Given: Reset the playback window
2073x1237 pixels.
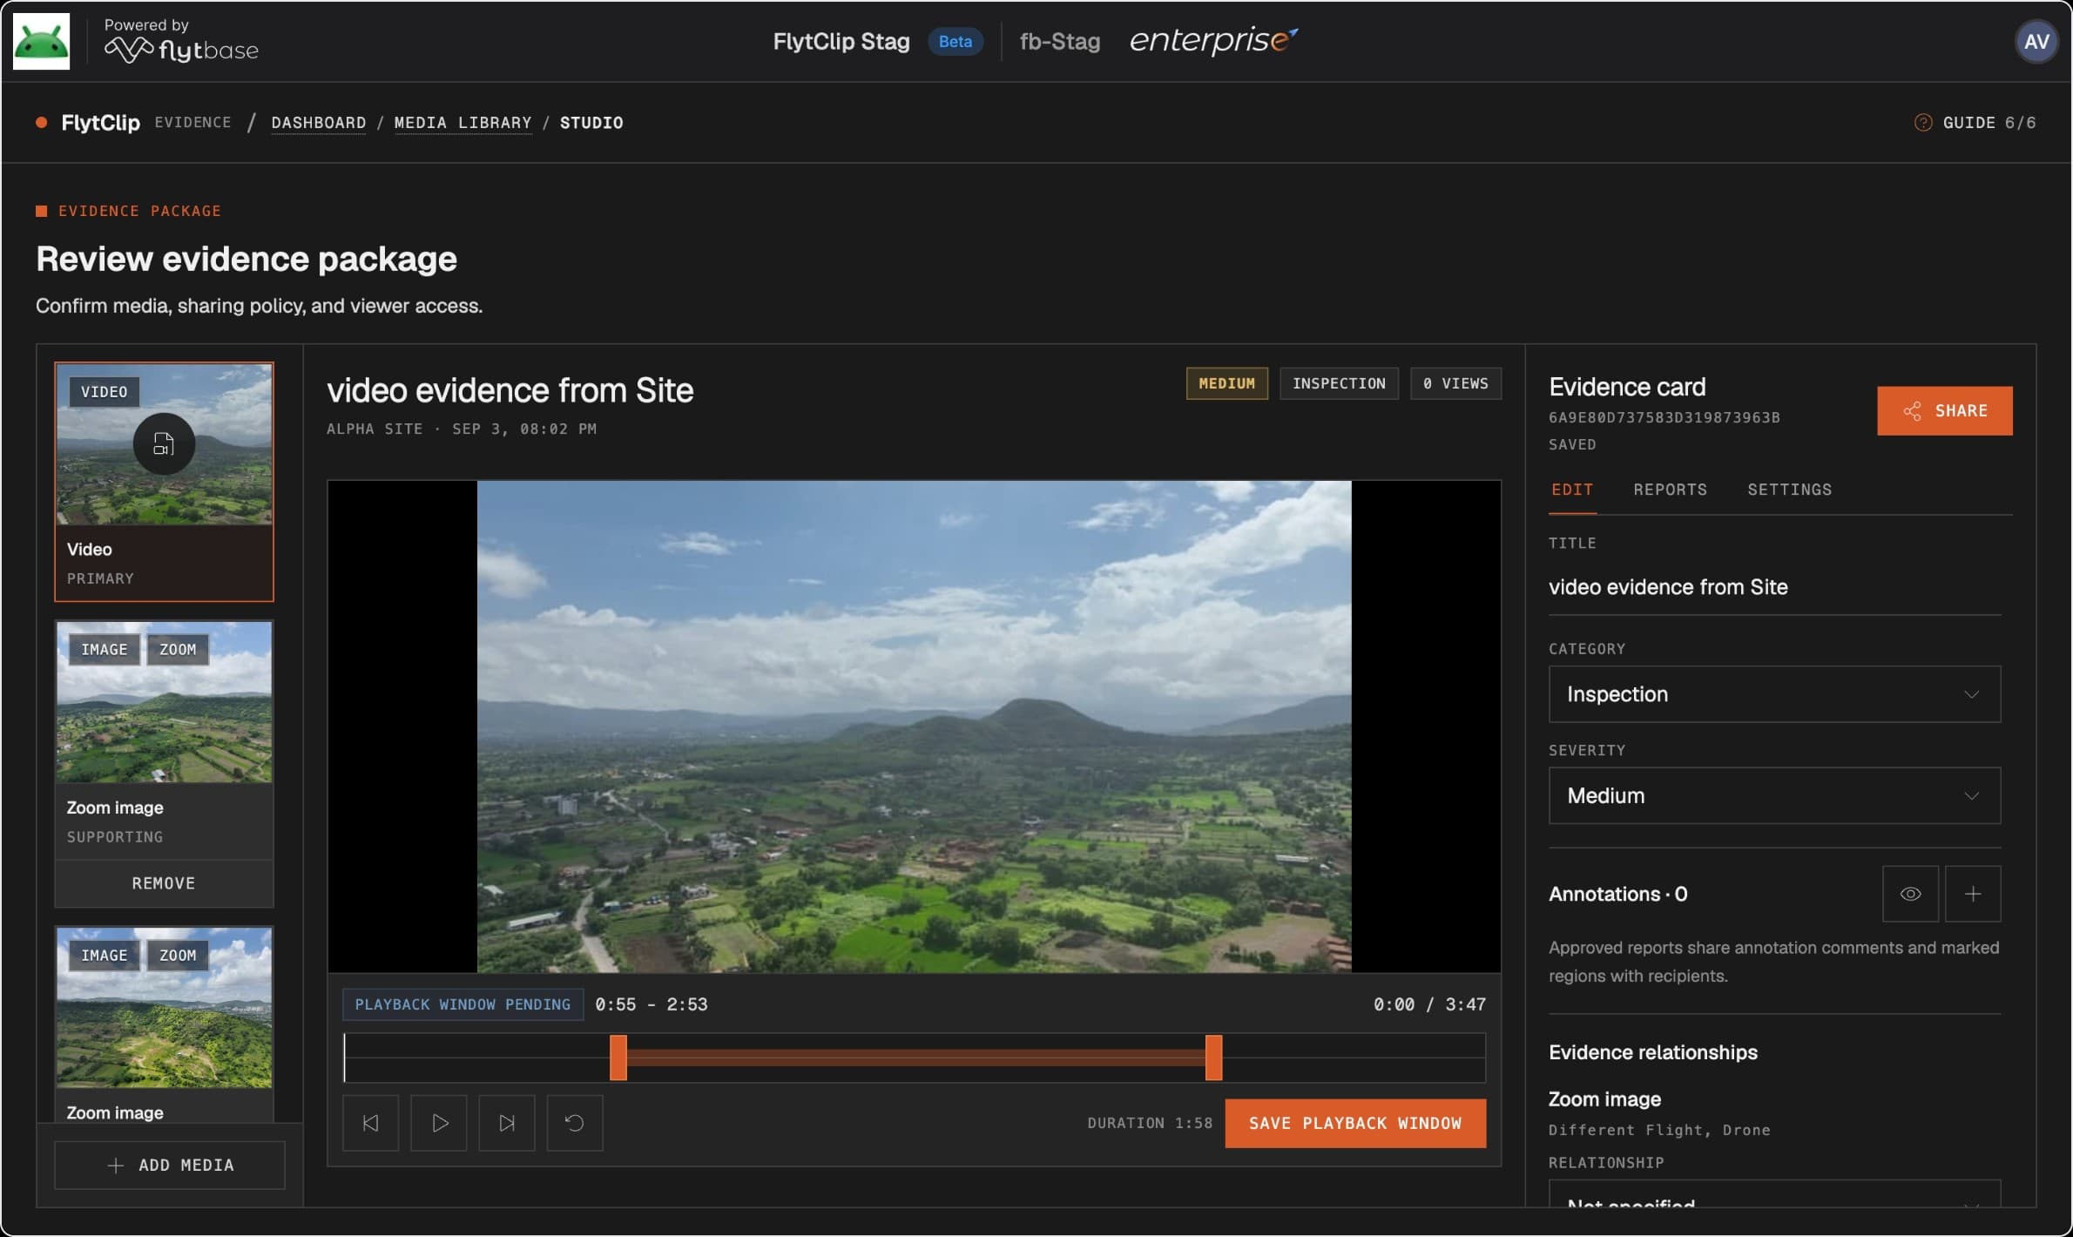Looking at the screenshot, I should 575,1123.
